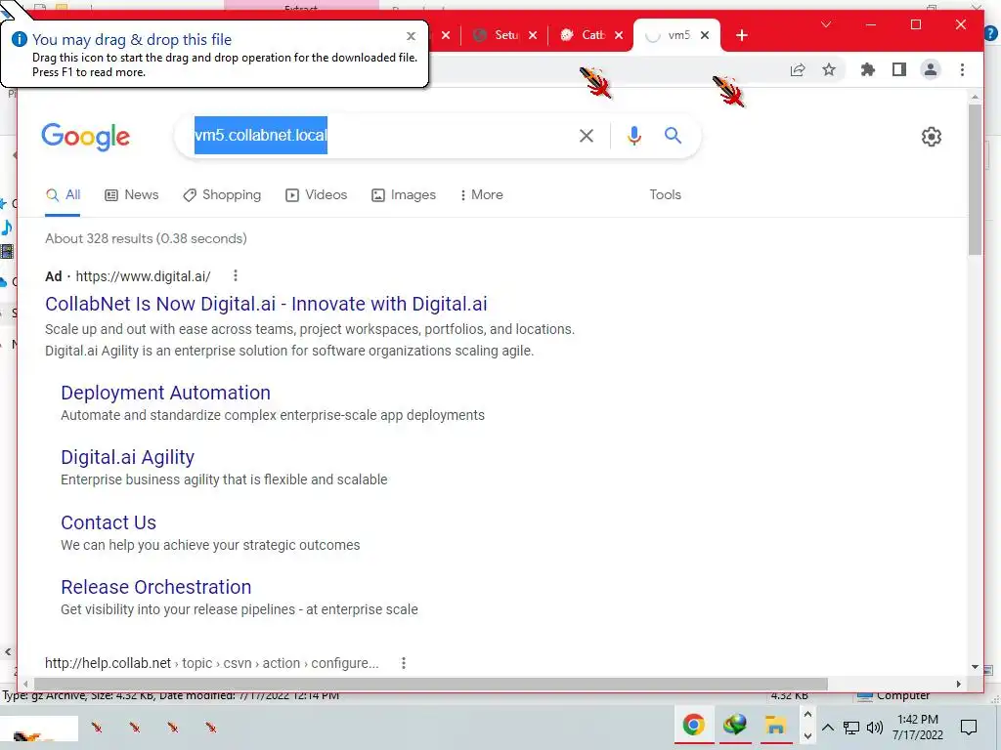Open a new Chrome tab
The width and height of the screenshot is (1001, 750).
pyautogui.click(x=742, y=36)
